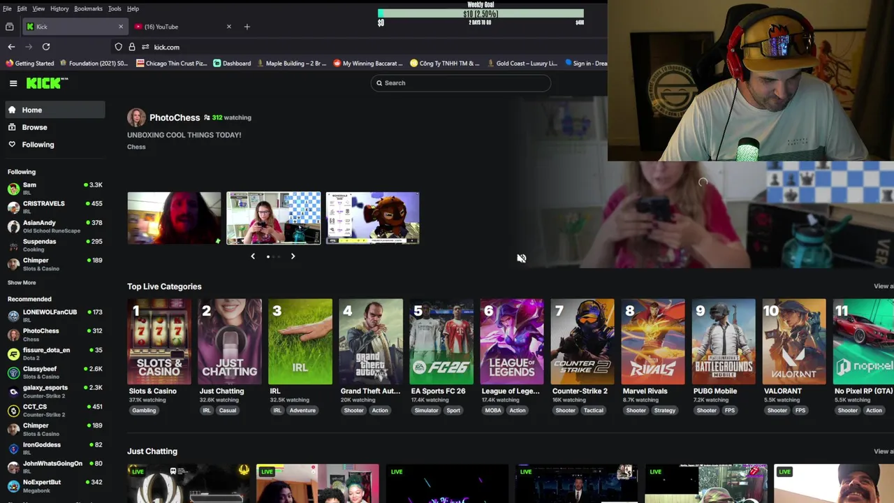Unmute the featured stream player
The width and height of the screenshot is (894, 503).
(x=521, y=258)
